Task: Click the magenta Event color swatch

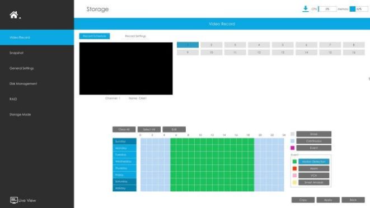Action: click(x=293, y=148)
